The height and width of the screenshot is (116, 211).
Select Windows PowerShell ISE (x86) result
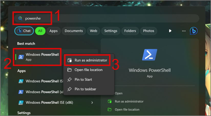[x=57, y=102]
